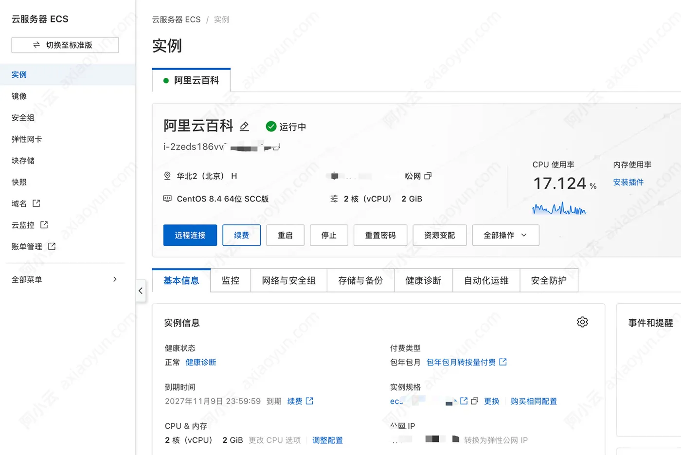Click the 安装插件 link
The image size is (681, 455).
628,182
